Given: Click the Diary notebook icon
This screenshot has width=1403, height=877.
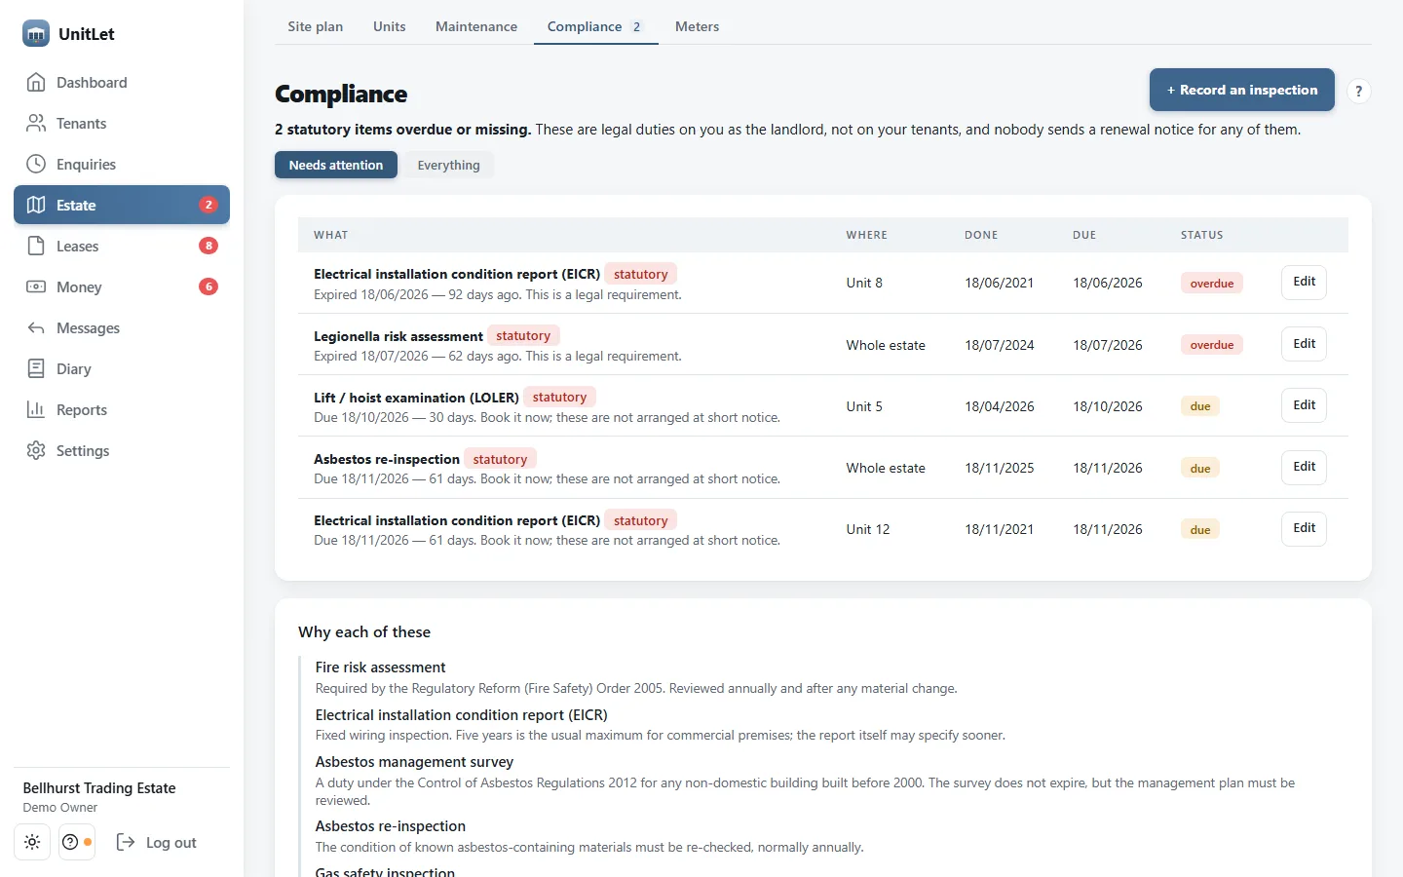Looking at the screenshot, I should pyautogui.click(x=36, y=369).
